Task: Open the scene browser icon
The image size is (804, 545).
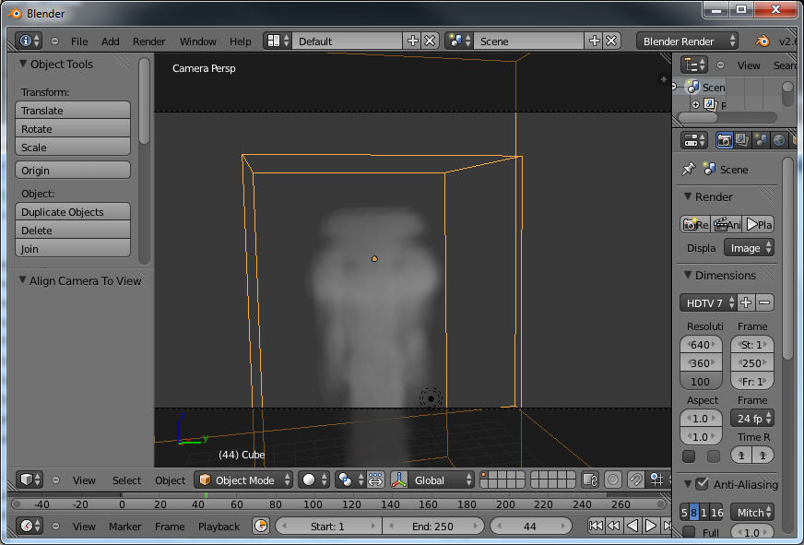Action: point(459,41)
